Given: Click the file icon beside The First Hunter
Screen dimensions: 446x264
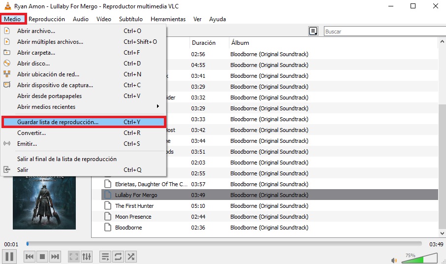Looking at the screenshot, I should (x=108, y=206).
